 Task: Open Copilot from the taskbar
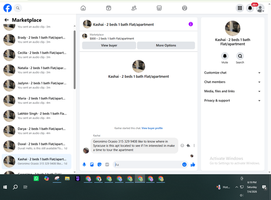(47, 178)
